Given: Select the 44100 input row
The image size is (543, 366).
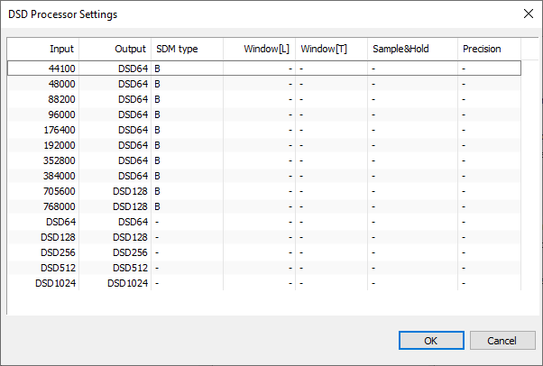Looking at the screenshot, I should [x=264, y=69].
